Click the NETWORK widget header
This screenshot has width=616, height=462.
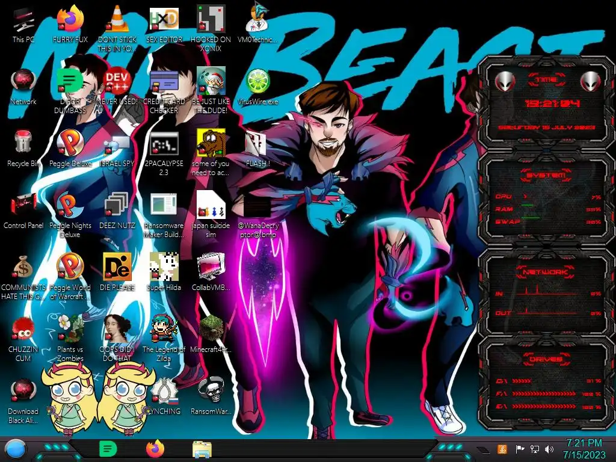545,272
